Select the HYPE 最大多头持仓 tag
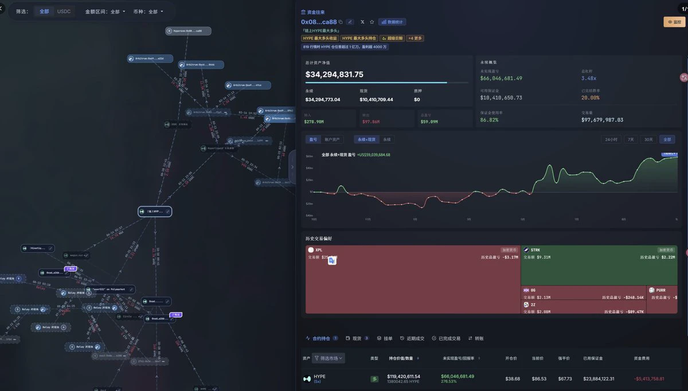 coord(359,38)
